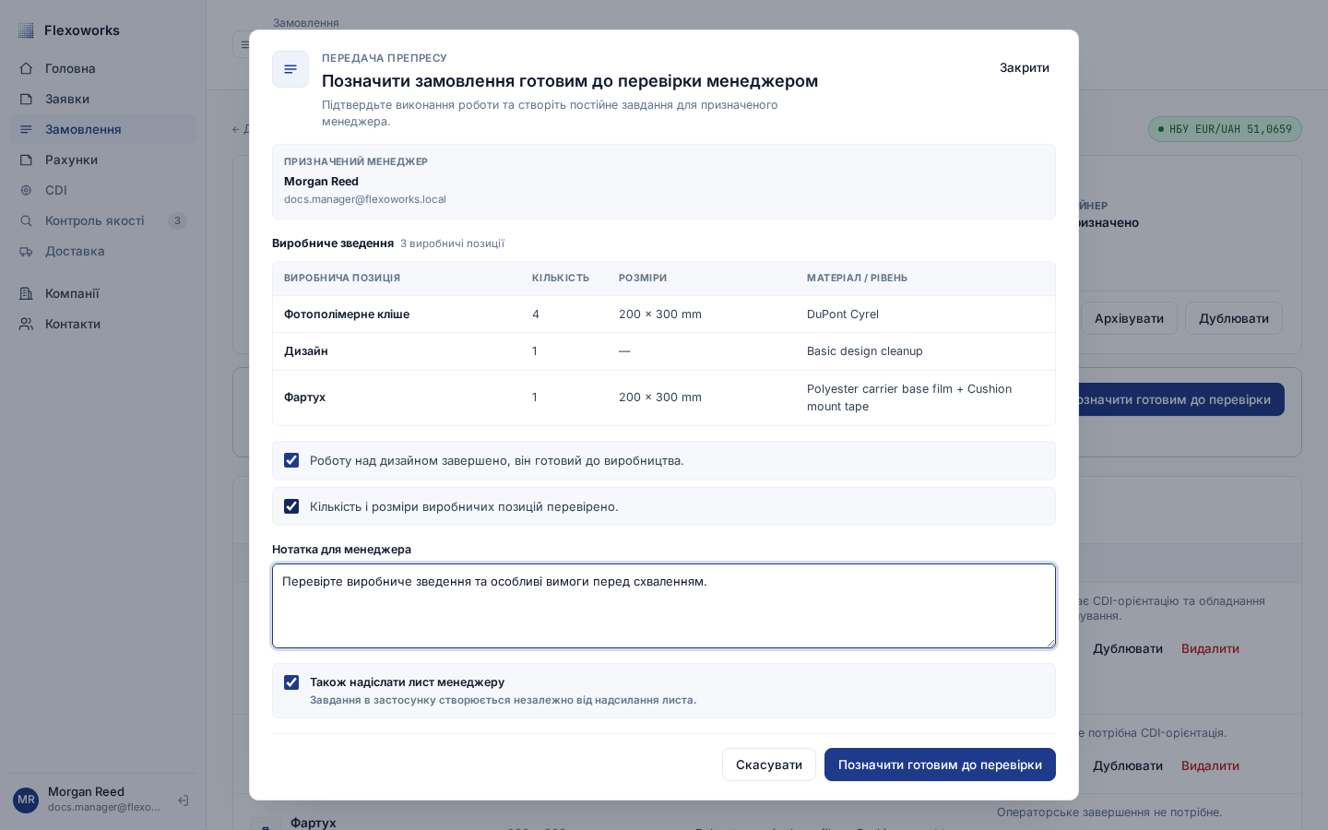
Task: Click the Flexoworks logo icon
Action: 26,30
